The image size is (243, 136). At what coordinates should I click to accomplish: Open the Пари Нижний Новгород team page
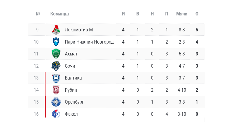tap(89, 42)
